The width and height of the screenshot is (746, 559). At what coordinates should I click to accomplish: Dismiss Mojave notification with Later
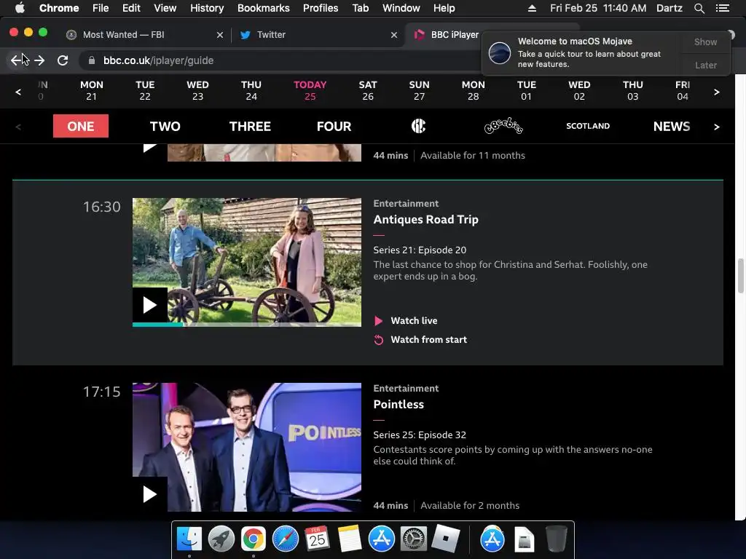click(x=705, y=65)
